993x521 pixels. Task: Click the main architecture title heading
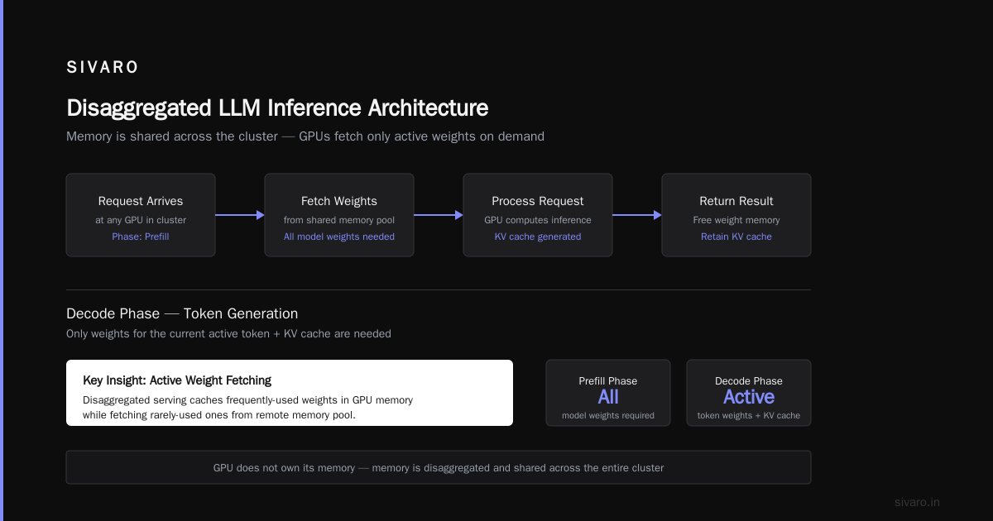click(x=277, y=108)
